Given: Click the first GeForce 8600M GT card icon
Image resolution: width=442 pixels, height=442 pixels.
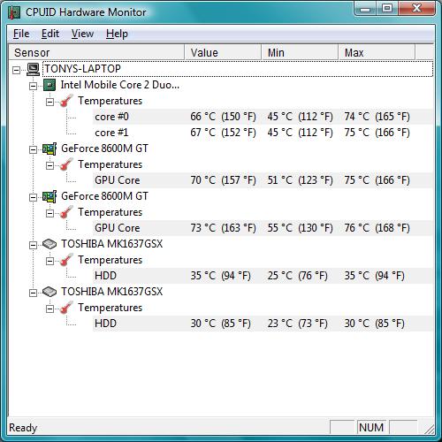Looking at the screenshot, I should [50, 149].
